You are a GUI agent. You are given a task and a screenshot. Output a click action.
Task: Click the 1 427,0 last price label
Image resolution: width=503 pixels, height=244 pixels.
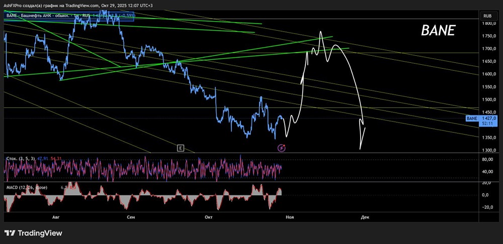[x=489, y=118]
